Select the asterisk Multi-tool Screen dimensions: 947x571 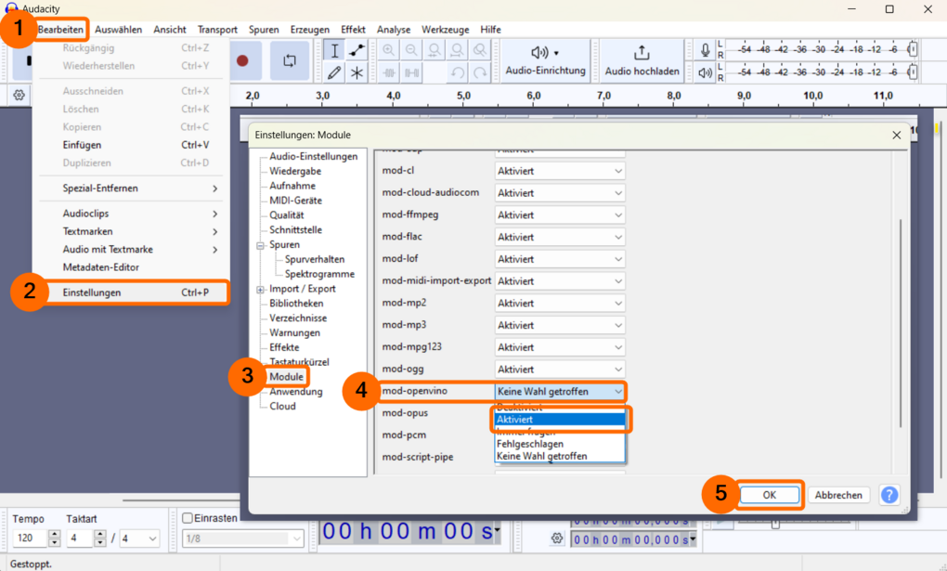coord(357,73)
